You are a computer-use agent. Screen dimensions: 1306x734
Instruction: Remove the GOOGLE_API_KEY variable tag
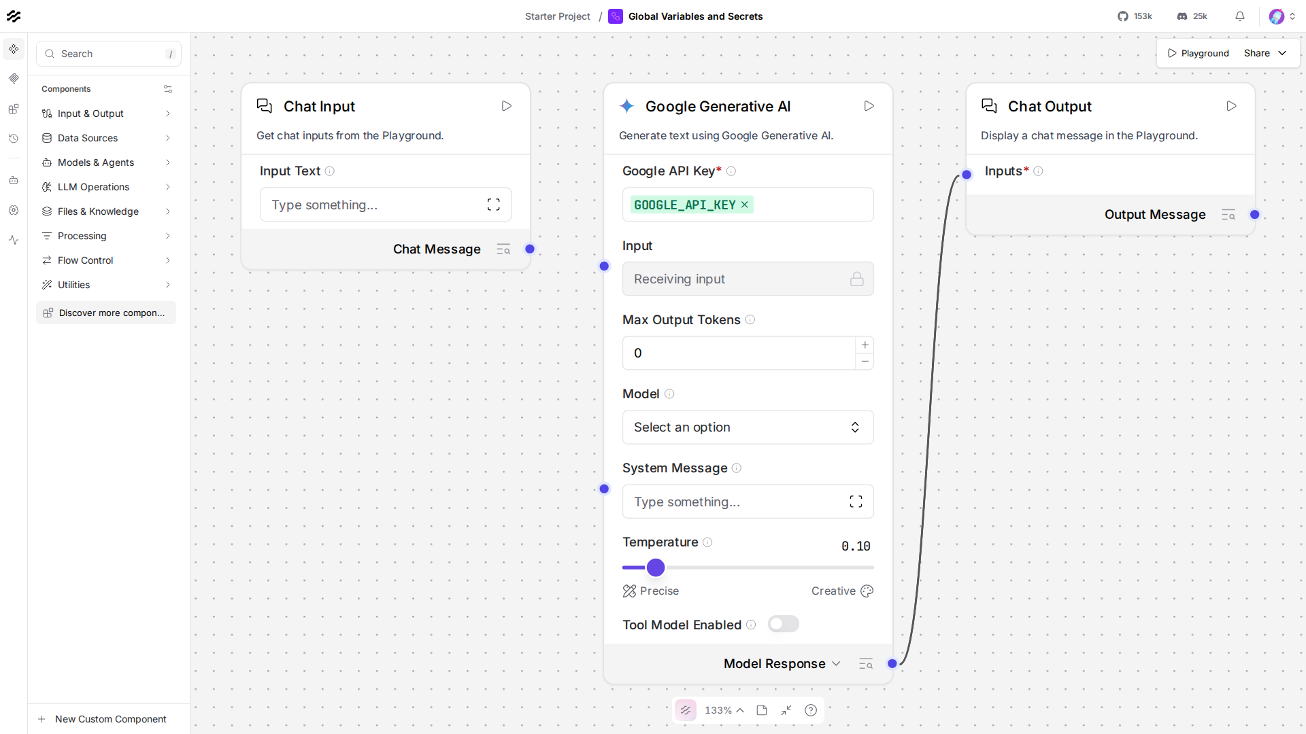(x=745, y=205)
